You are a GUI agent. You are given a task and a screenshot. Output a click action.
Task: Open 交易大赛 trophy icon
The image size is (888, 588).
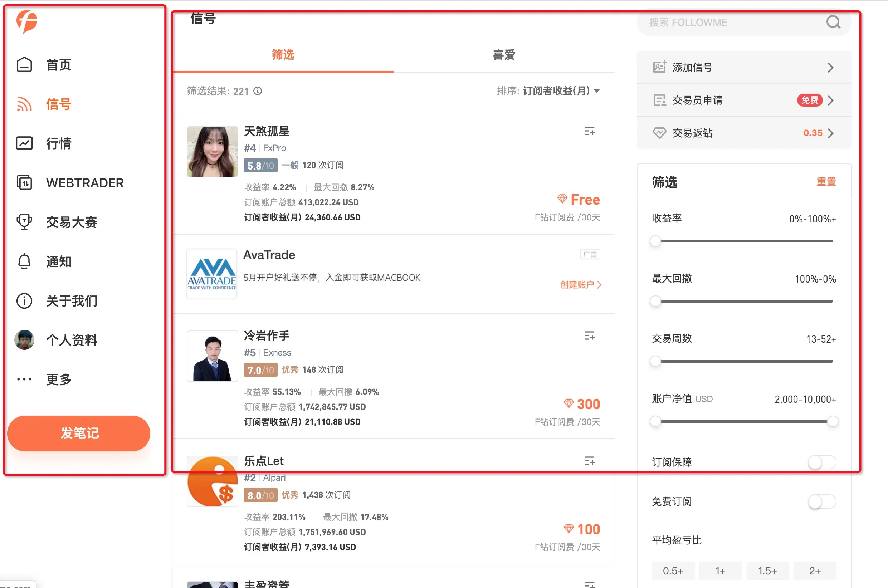pyautogui.click(x=24, y=222)
